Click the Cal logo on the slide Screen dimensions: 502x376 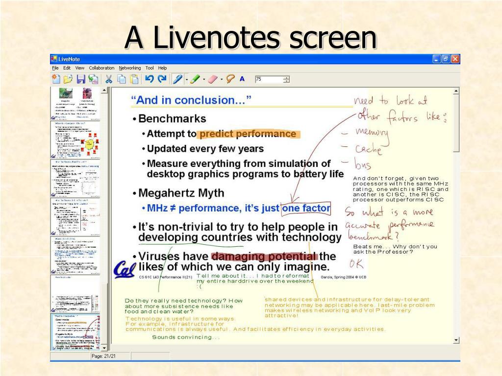125,270
